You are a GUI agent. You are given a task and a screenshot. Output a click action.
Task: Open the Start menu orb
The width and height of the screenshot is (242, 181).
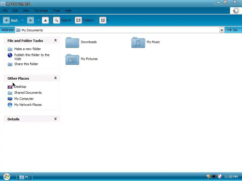coord(7,177)
